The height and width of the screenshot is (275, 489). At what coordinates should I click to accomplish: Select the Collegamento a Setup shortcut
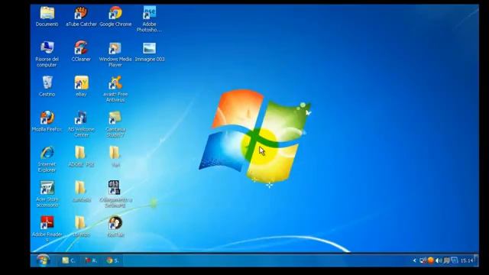[x=115, y=194]
